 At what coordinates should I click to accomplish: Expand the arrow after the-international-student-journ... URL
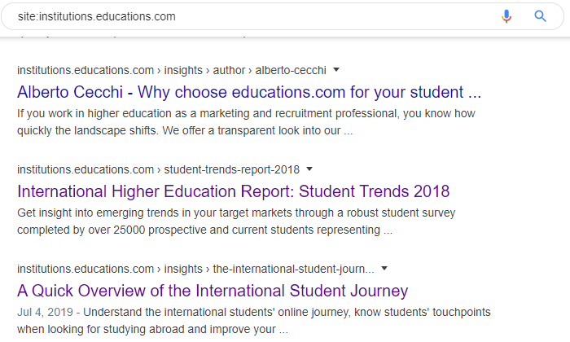point(384,269)
